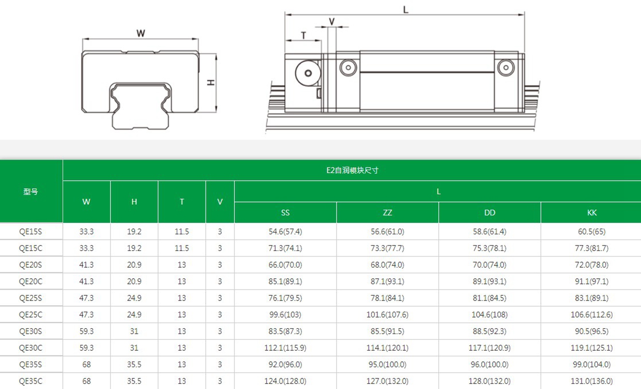Viewport: 641px width, 389px height.
Task: Click the QE35C model row label
Action: (x=31, y=381)
